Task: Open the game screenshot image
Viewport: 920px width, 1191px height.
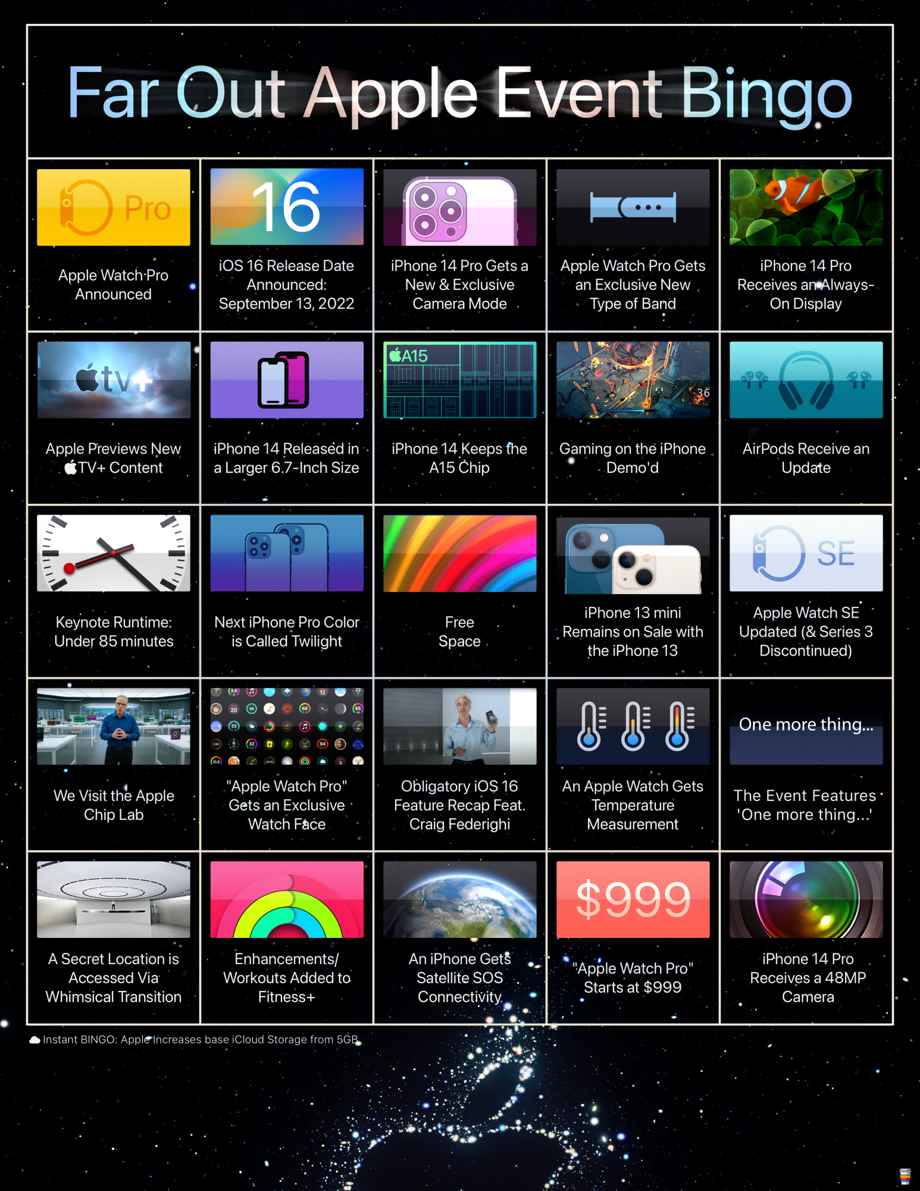Action: click(633, 380)
